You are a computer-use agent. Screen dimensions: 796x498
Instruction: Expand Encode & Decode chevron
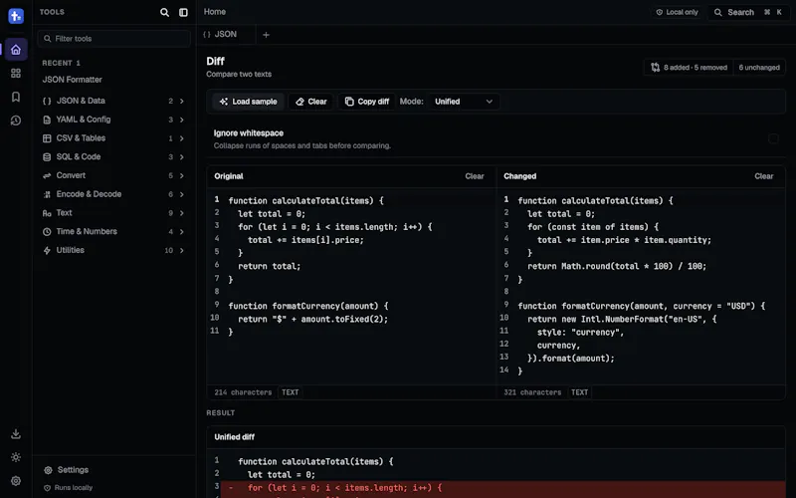pos(182,194)
